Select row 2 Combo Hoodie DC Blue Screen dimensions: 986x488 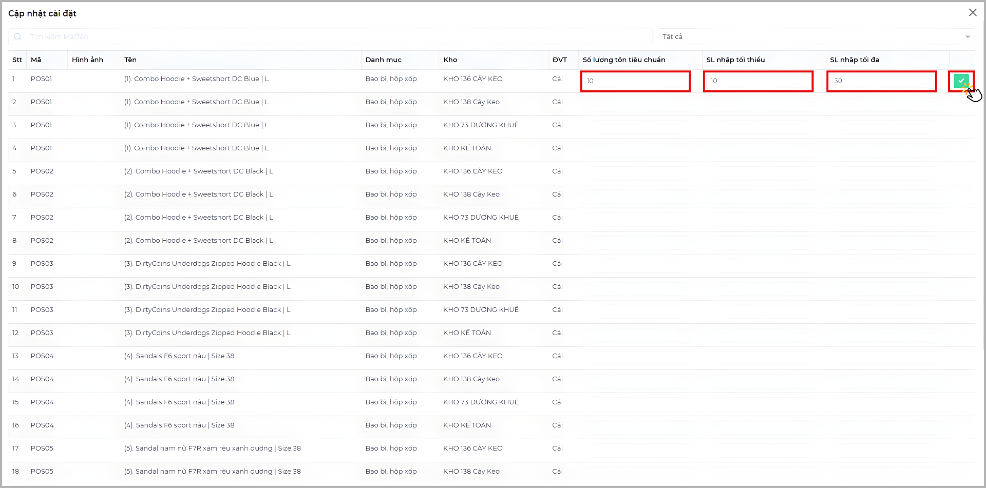[196, 102]
